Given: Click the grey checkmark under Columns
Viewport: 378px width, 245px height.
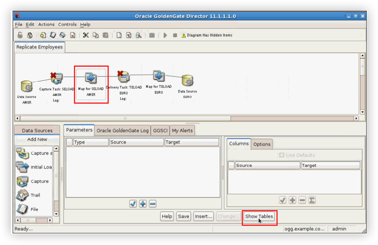Looking at the screenshot, I should click(283, 200).
